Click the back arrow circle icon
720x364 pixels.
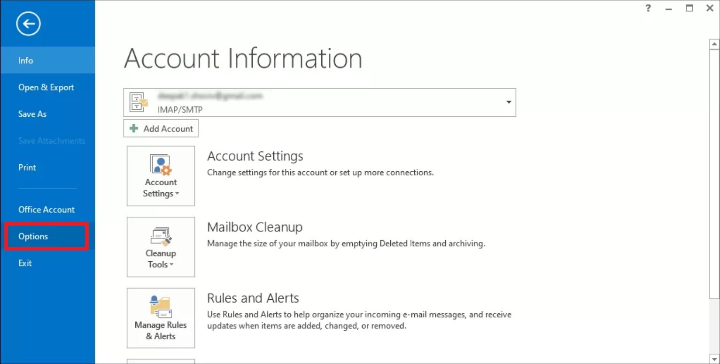[28, 24]
